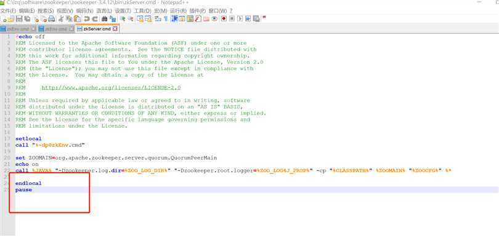Open Find using the binoculars icon

pos(104,18)
